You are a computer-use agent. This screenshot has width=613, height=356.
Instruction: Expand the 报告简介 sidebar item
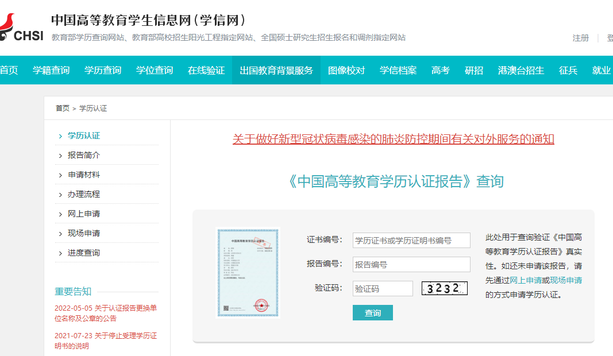point(84,155)
